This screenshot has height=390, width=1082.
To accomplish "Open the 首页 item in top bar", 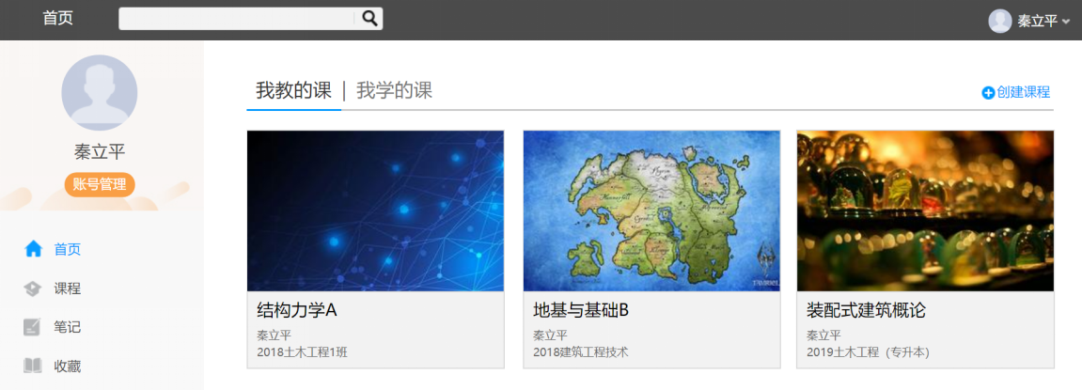I will pos(58,19).
